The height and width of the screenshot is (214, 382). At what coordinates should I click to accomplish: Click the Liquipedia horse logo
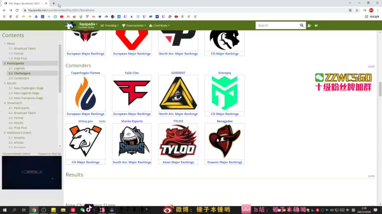(x=70, y=25)
